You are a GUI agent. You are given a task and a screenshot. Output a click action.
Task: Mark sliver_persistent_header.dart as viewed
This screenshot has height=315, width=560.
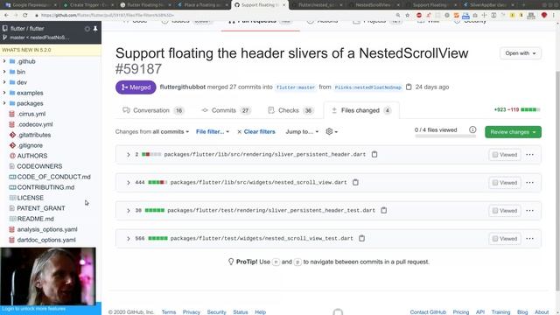click(x=505, y=155)
